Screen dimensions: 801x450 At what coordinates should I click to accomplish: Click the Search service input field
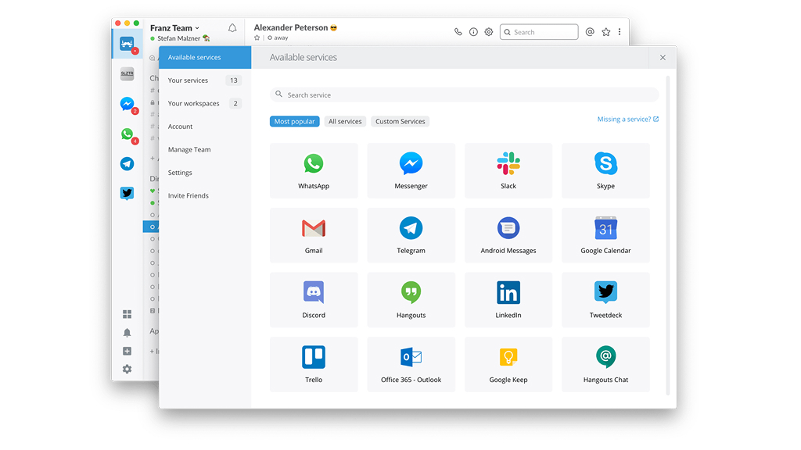click(x=465, y=95)
